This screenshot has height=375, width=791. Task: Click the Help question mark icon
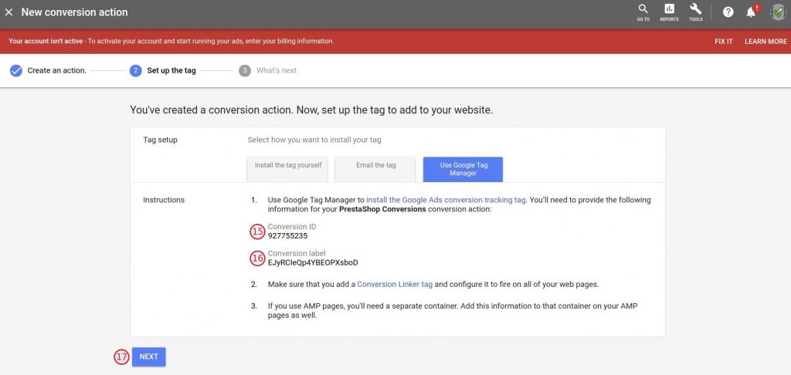(x=728, y=12)
